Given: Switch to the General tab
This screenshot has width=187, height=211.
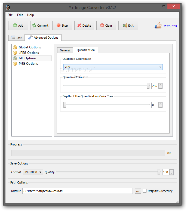Looking at the screenshot, I should point(65,50).
